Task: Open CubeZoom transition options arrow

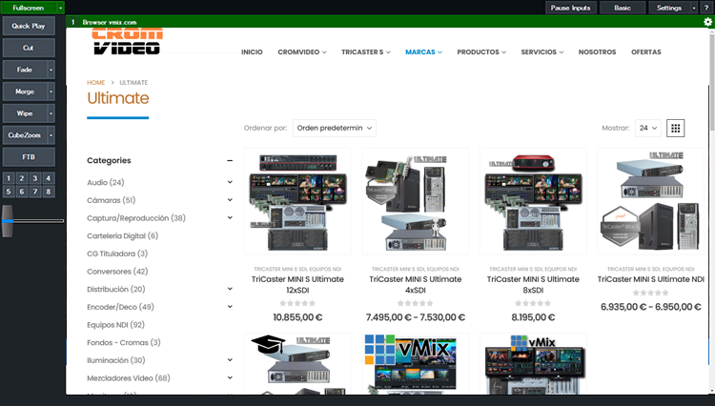Action: click(x=51, y=135)
